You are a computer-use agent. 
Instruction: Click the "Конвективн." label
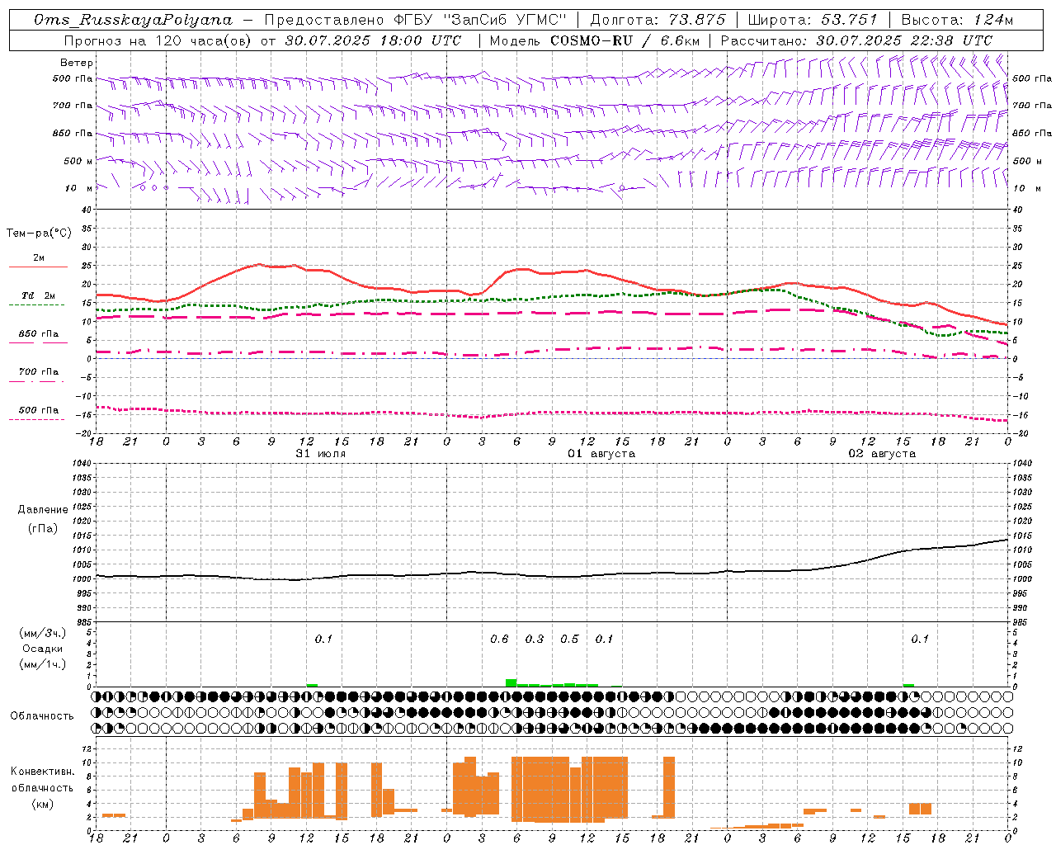pyautogui.click(x=42, y=772)
